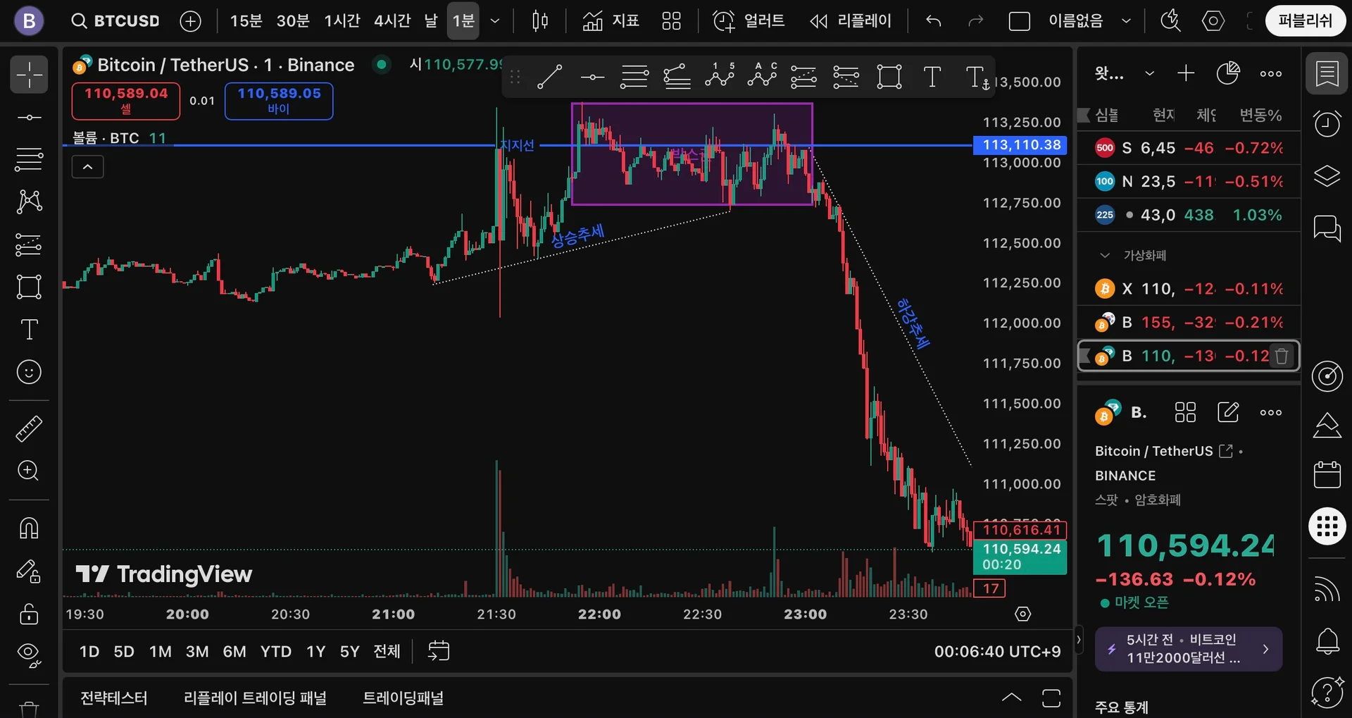Select rectangle in floating drawing toolbar
Viewport: 1352px width, 718px height.
pos(889,77)
